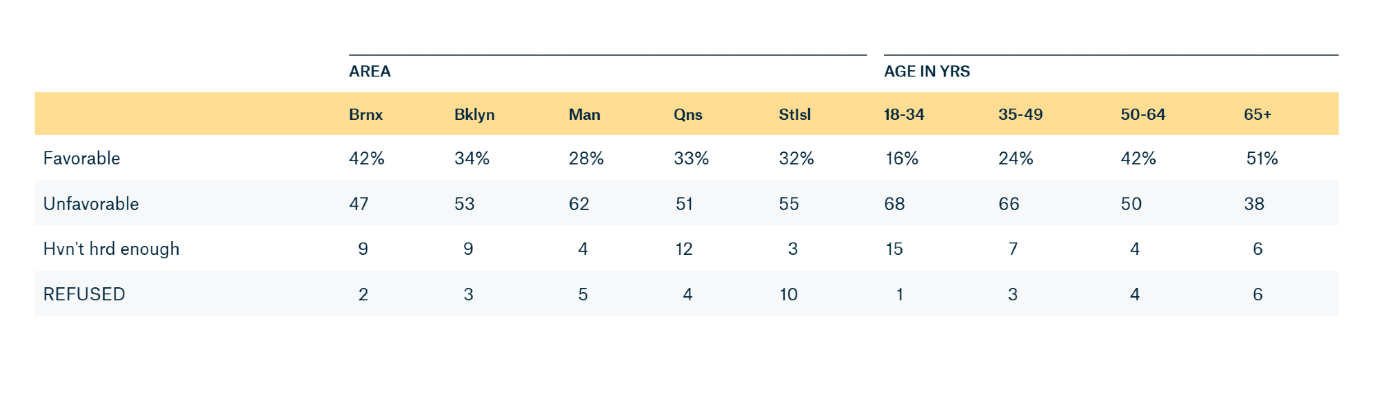The image size is (1379, 403).
Task: Select the 65+ age column header
Action: (1257, 114)
